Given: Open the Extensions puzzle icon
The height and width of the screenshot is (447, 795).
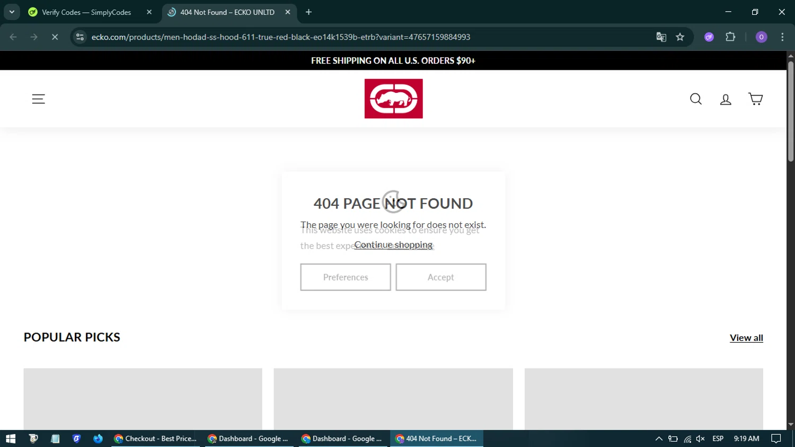Looking at the screenshot, I should tap(730, 37).
